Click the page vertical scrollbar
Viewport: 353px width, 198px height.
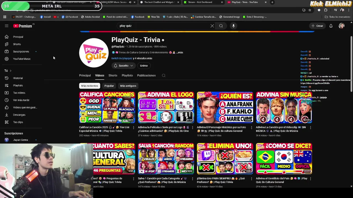(x=351, y=65)
